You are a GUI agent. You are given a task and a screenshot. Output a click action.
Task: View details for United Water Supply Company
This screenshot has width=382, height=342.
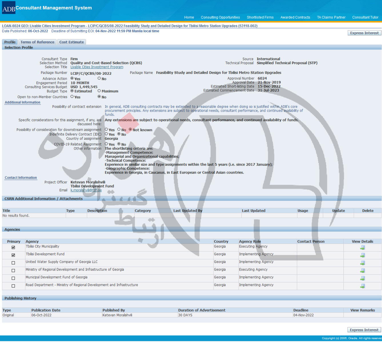click(363, 263)
